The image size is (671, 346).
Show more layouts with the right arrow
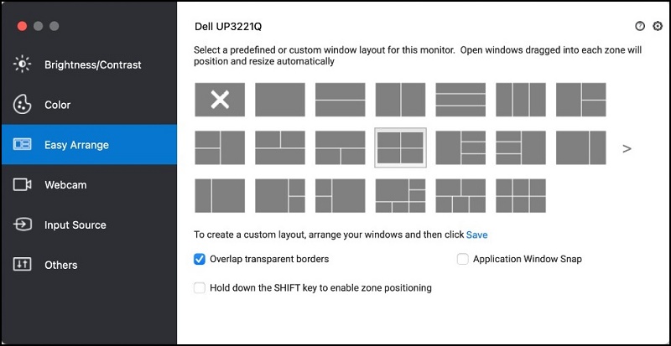point(627,148)
